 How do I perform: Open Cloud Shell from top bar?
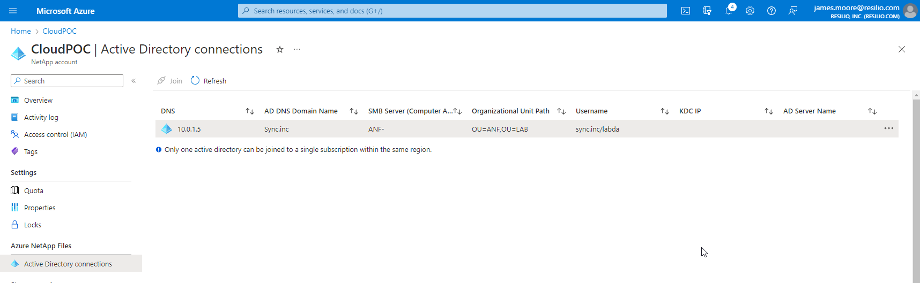point(685,11)
